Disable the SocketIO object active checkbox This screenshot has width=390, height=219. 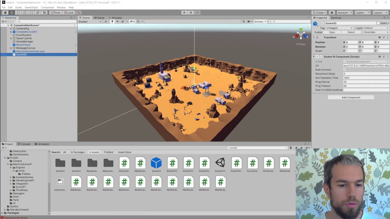coord(322,23)
